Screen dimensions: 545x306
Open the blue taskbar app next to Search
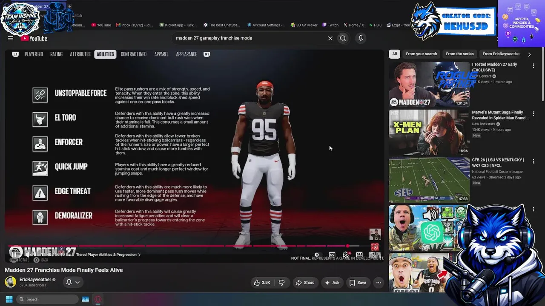coord(85,299)
